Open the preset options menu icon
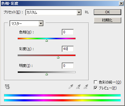Image resolution: width=125 pixels, height=106 pixels. pos(87,12)
